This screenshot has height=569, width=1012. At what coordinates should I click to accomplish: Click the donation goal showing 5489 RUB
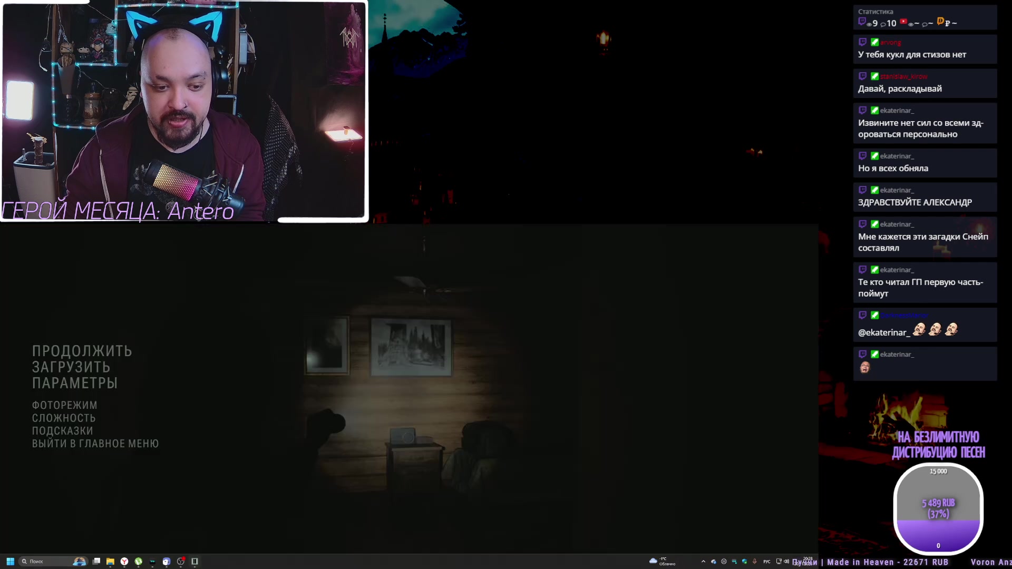(x=938, y=507)
